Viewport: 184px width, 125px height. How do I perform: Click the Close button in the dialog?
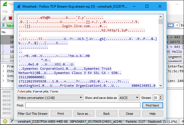(130, 114)
